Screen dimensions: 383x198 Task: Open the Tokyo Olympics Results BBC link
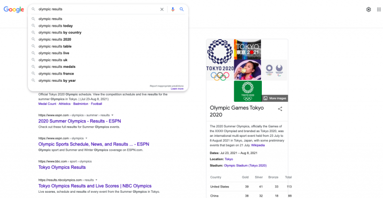(x=62, y=167)
